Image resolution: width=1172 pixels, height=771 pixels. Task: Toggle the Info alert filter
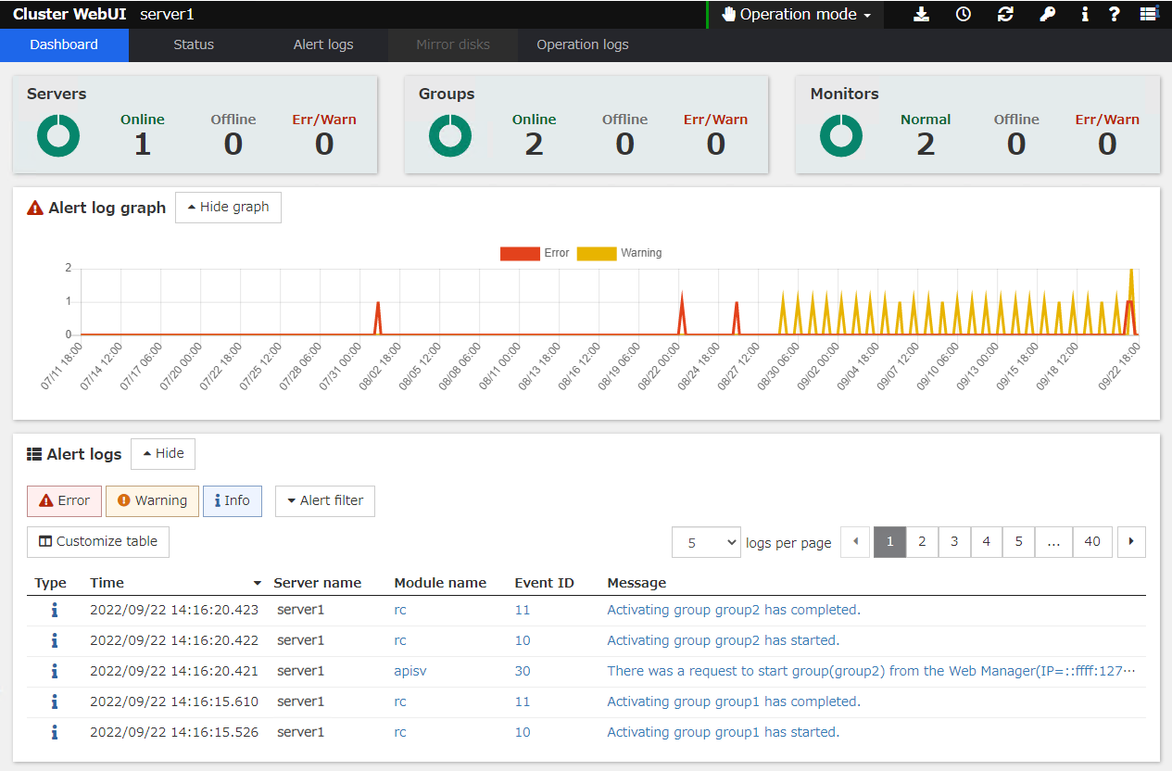click(x=233, y=500)
